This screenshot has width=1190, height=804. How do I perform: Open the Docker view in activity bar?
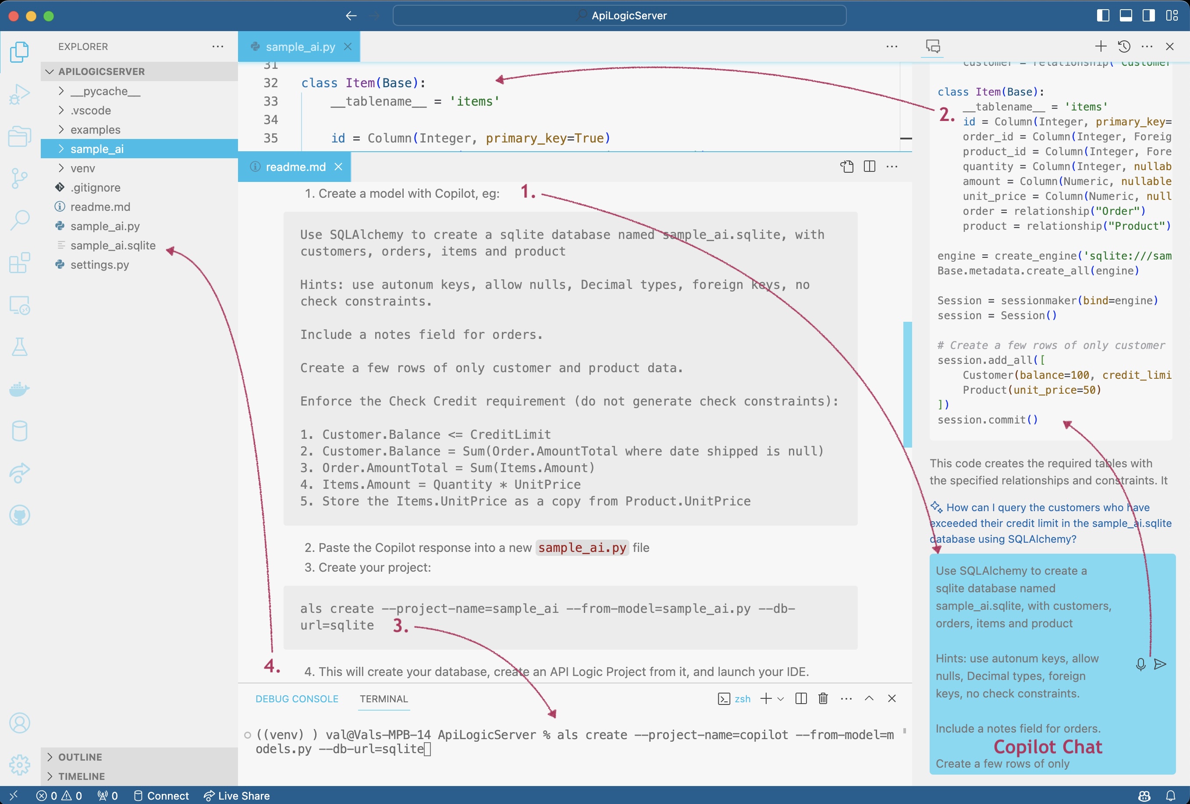19,389
